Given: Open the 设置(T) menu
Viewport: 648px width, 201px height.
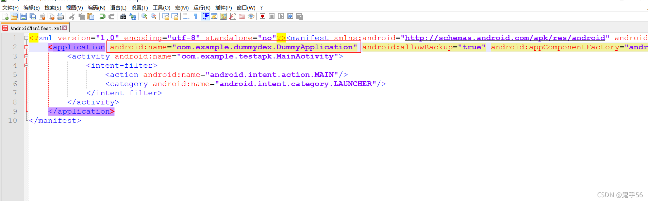Looking at the screenshot, I should pyautogui.click(x=139, y=7).
